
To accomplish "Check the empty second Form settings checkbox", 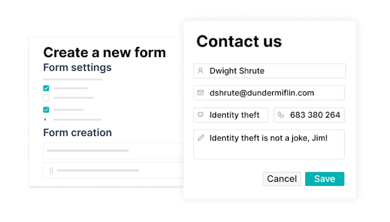I will click(x=46, y=98).
